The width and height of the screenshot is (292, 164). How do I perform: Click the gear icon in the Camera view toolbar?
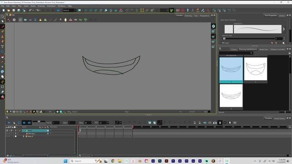(14, 20)
